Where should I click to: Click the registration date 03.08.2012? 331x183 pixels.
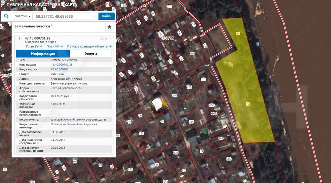point(58,132)
